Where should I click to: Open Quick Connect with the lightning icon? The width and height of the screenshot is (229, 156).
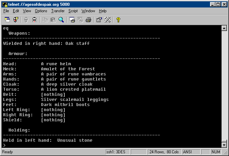point(15,20)
